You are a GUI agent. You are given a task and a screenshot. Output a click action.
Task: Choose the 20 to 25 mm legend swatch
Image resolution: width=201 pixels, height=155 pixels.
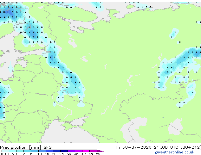coord(57,151)
